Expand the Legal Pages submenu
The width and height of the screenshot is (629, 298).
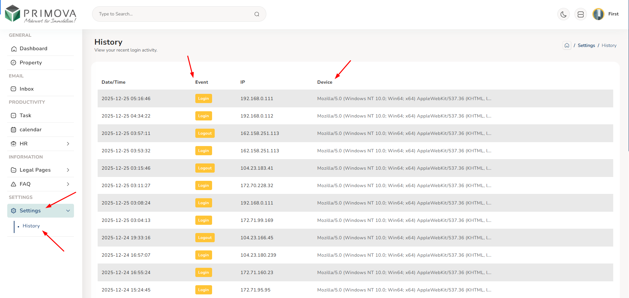coord(68,170)
